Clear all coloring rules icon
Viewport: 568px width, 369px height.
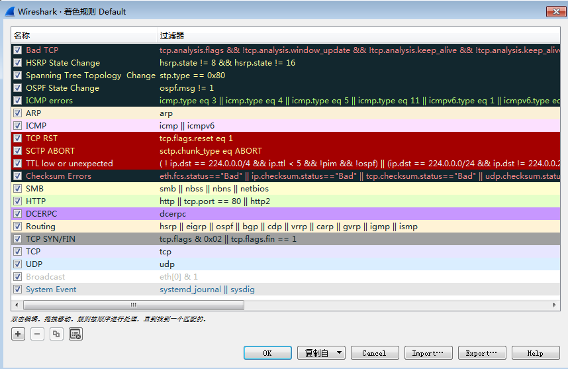point(75,334)
